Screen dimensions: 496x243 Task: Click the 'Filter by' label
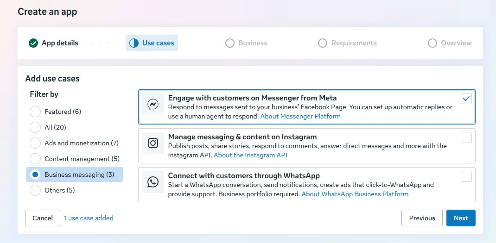[x=44, y=94]
